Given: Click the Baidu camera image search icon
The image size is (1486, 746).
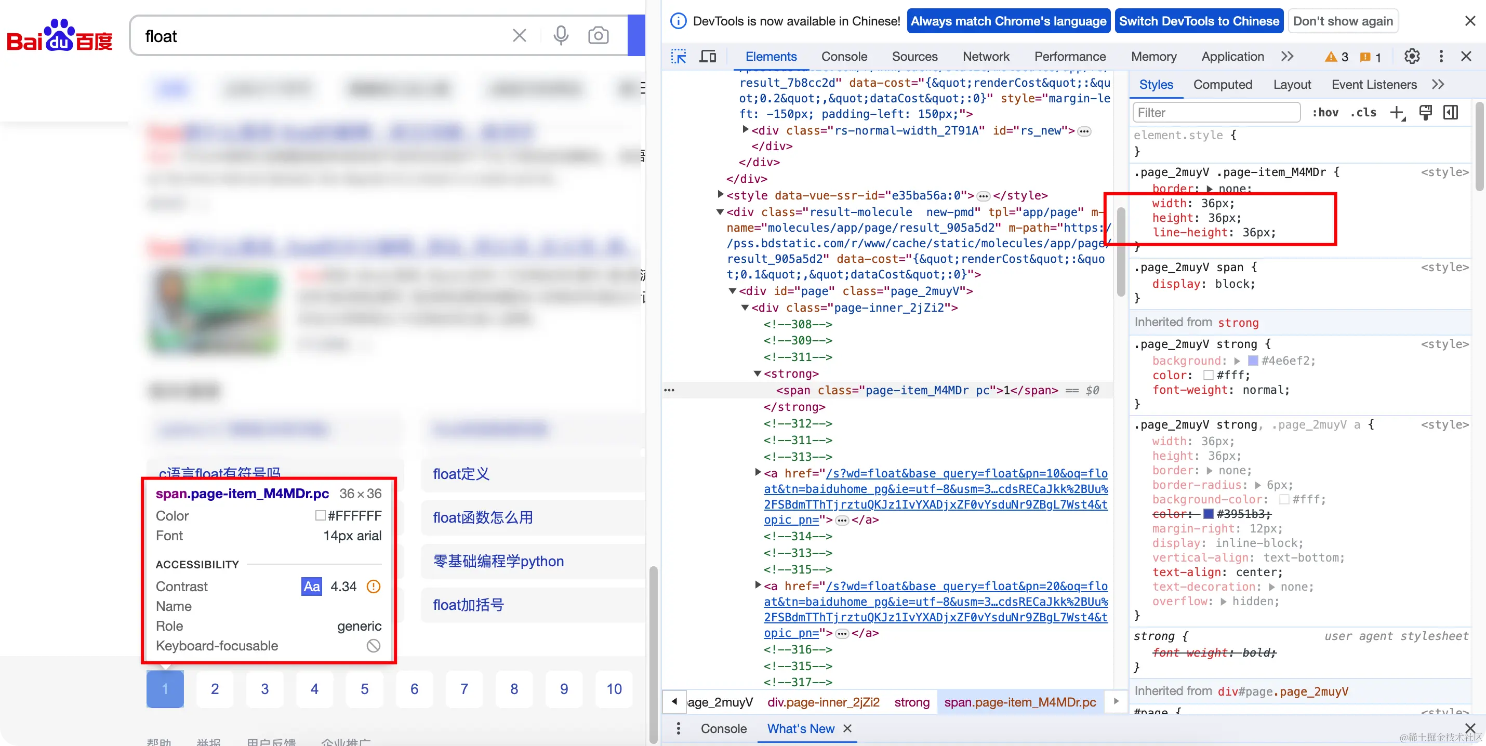Looking at the screenshot, I should point(598,36).
